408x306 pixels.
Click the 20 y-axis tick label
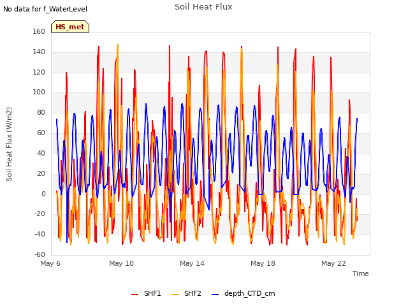(x=41, y=173)
